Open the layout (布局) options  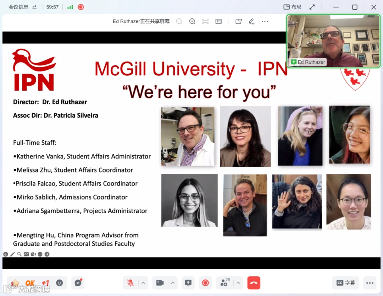(292, 7)
